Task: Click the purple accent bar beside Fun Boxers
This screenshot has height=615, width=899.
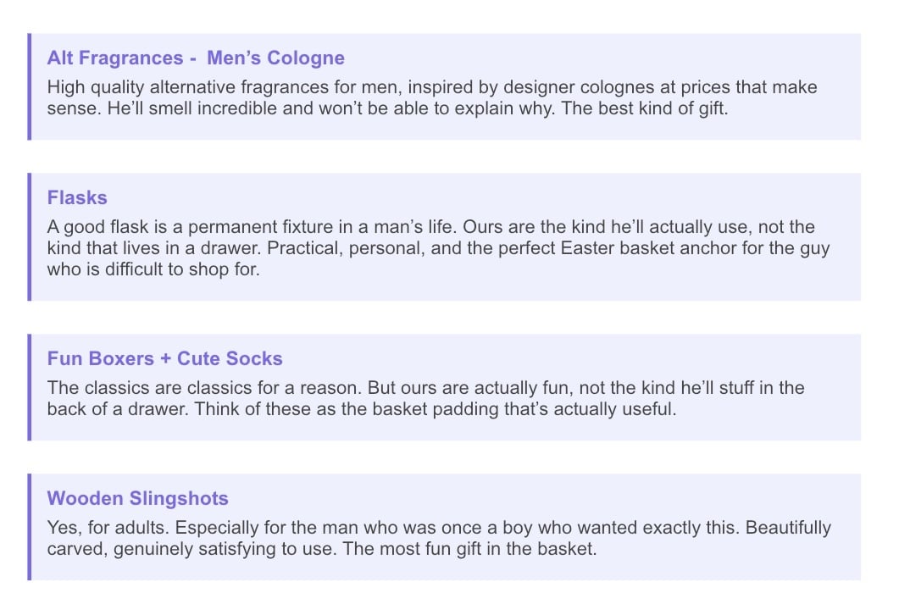Action: (x=29, y=387)
